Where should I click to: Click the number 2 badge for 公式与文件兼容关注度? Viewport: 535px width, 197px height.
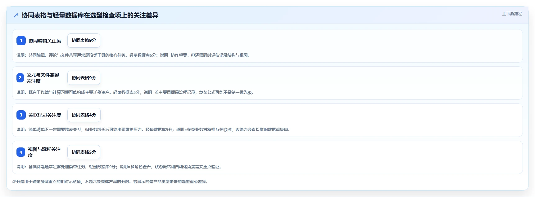[x=20, y=78]
